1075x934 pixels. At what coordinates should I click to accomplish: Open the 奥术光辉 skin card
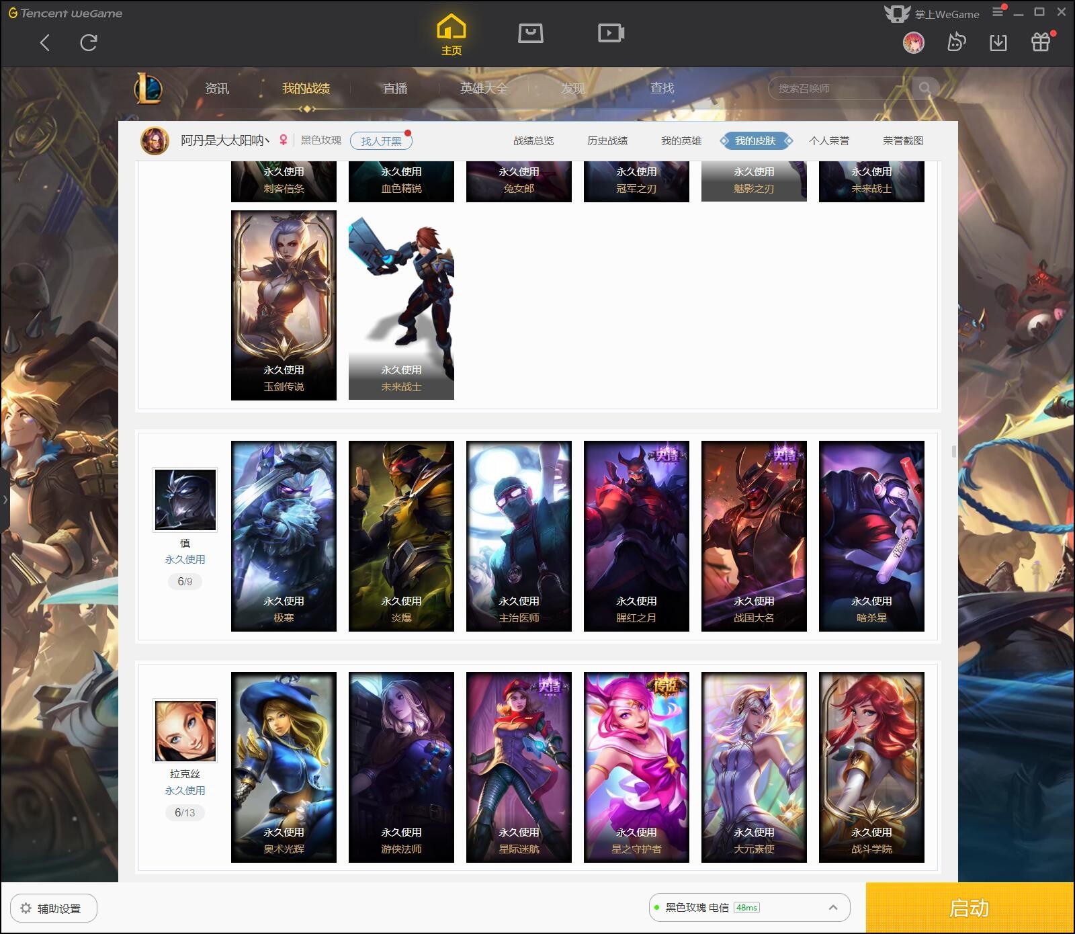coord(284,767)
